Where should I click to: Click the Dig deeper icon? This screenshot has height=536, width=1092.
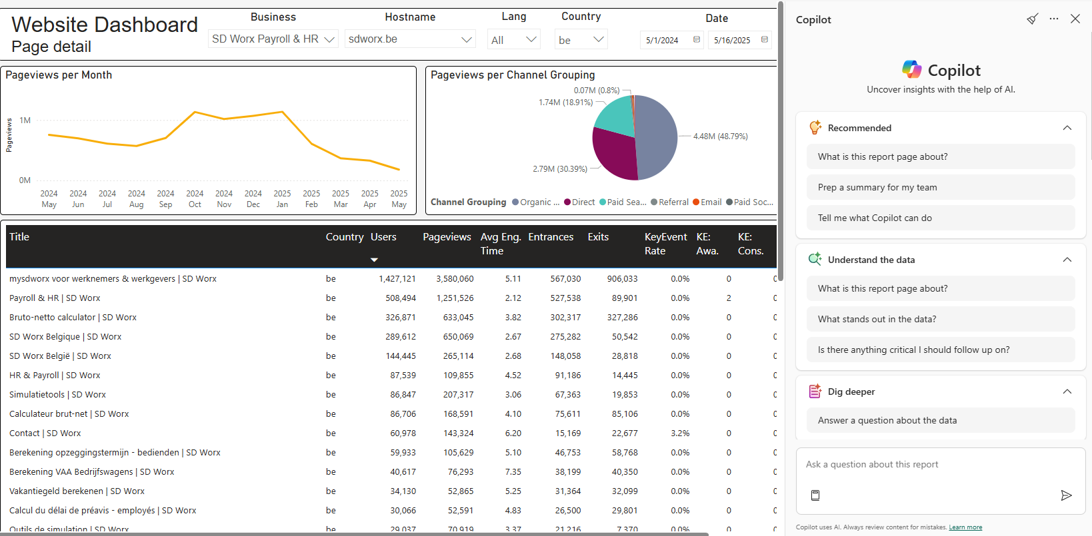[815, 391]
